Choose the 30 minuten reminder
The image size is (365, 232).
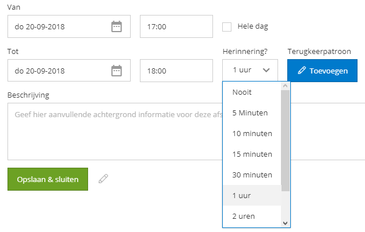coord(252,175)
